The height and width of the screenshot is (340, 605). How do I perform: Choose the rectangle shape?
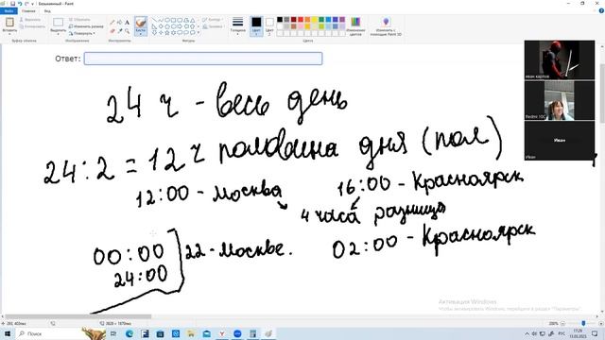coord(173,20)
